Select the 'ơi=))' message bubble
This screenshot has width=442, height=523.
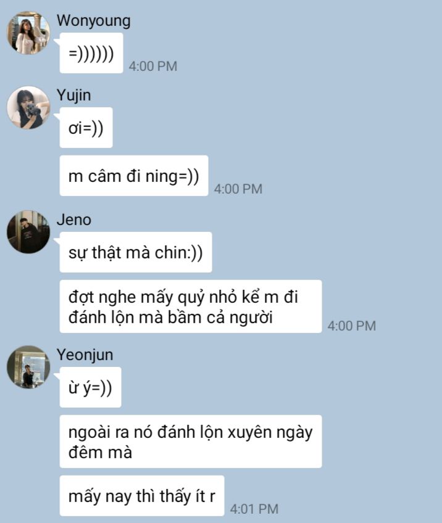click(86, 128)
